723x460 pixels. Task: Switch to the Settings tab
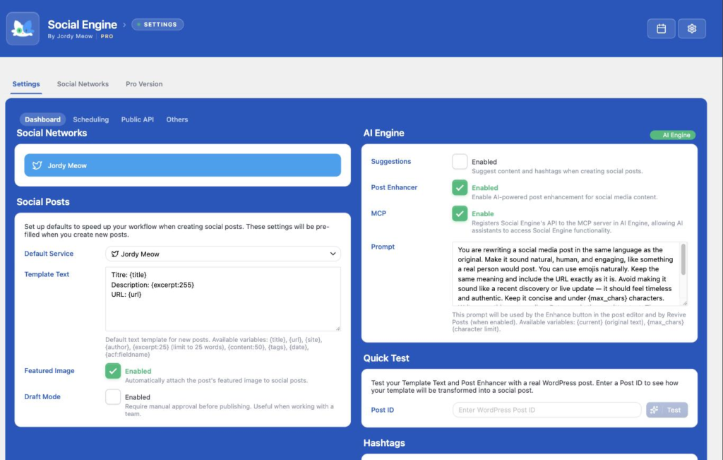pos(26,84)
